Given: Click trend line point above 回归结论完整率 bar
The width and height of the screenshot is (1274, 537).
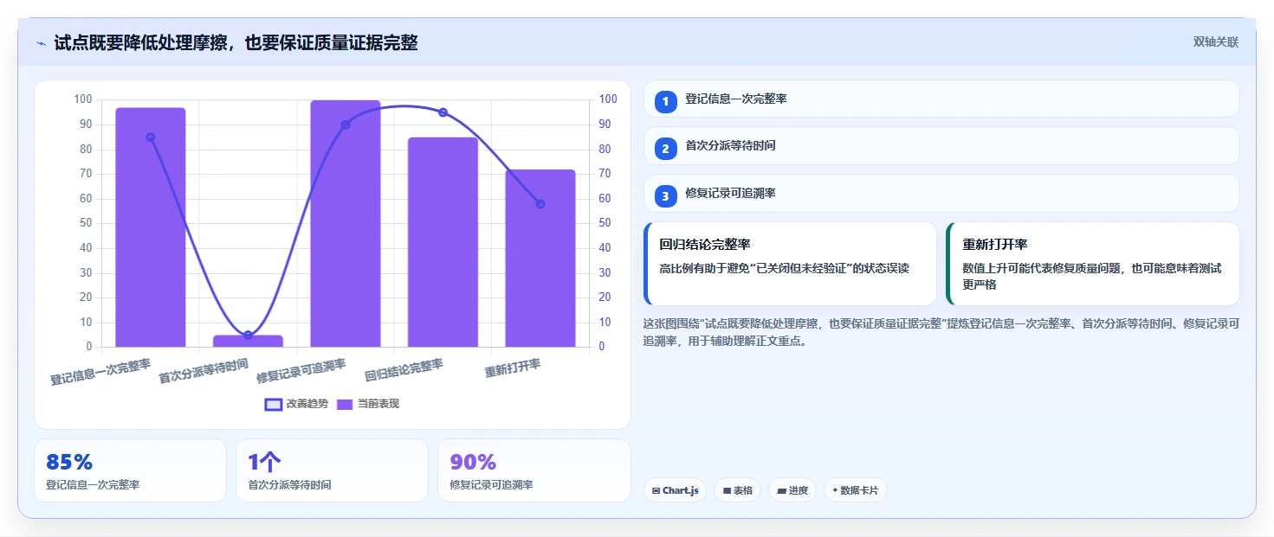Looking at the screenshot, I should 443,112.
